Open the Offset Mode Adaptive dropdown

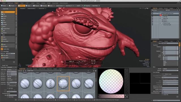(x=12, y=70)
